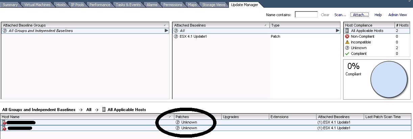Click the compliance pie chart circle
Screen dimensions: 413x139
(x=389, y=79)
